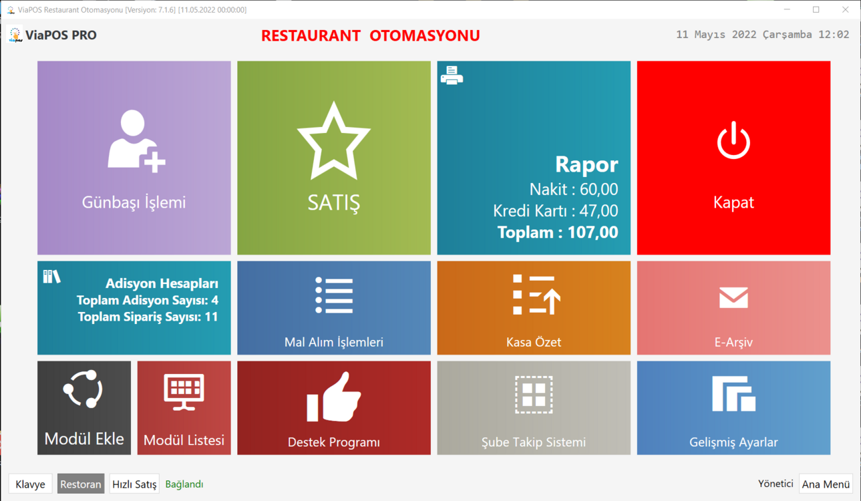
Task: Click Toplam Sipariş Sayısı: 11 text
Action: coord(148,317)
